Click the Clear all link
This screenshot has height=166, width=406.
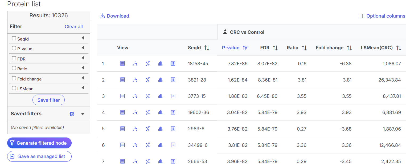coord(74,27)
